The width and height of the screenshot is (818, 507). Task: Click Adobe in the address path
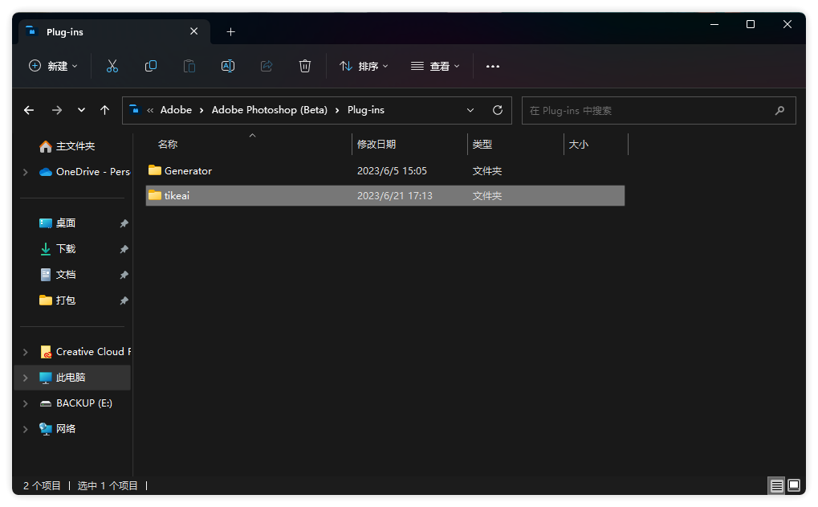(x=176, y=110)
